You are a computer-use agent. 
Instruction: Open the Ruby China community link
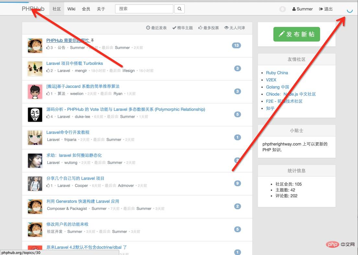[277, 73]
